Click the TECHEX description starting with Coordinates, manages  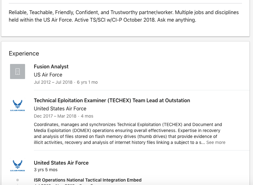tap(129, 134)
